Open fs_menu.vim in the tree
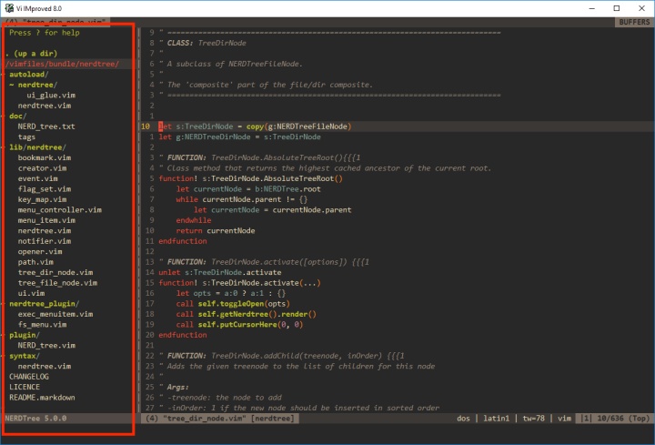655x445 pixels. [x=42, y=325]
